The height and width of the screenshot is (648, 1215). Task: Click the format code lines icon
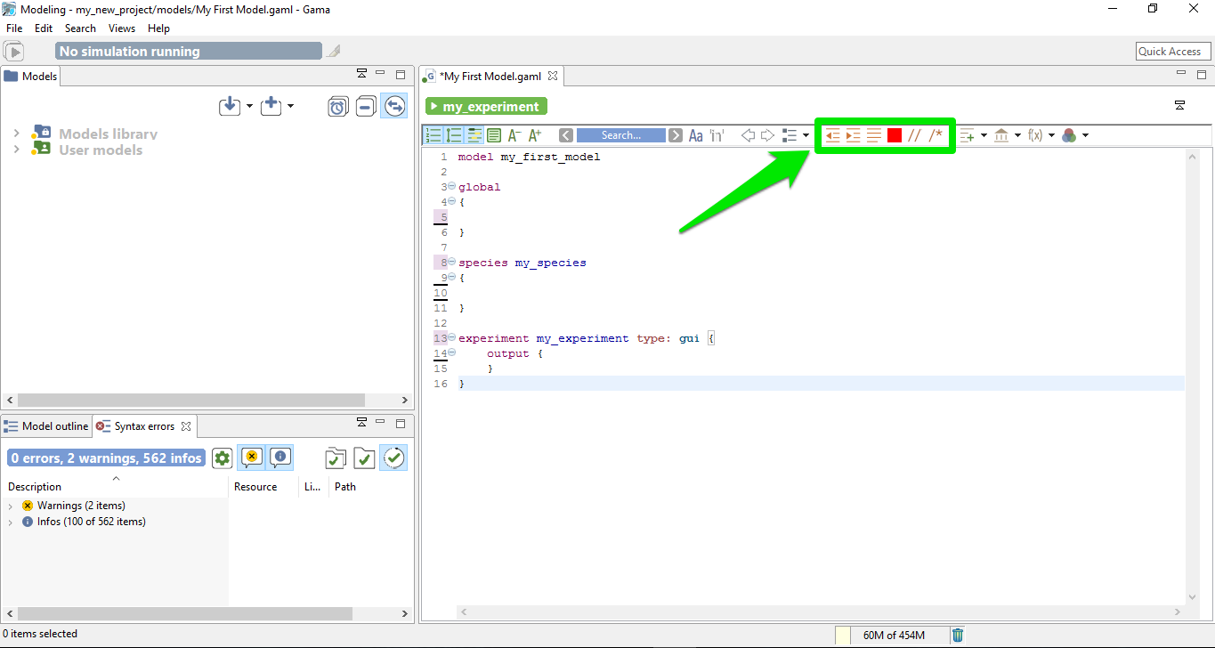point(874,135)
